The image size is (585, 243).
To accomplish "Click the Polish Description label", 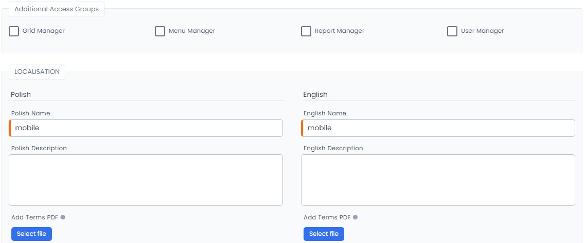I will point(39,148).
